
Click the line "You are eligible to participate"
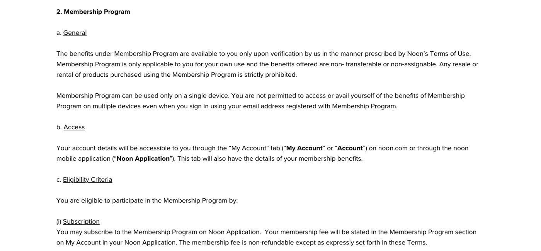click(x=147, y=200)
